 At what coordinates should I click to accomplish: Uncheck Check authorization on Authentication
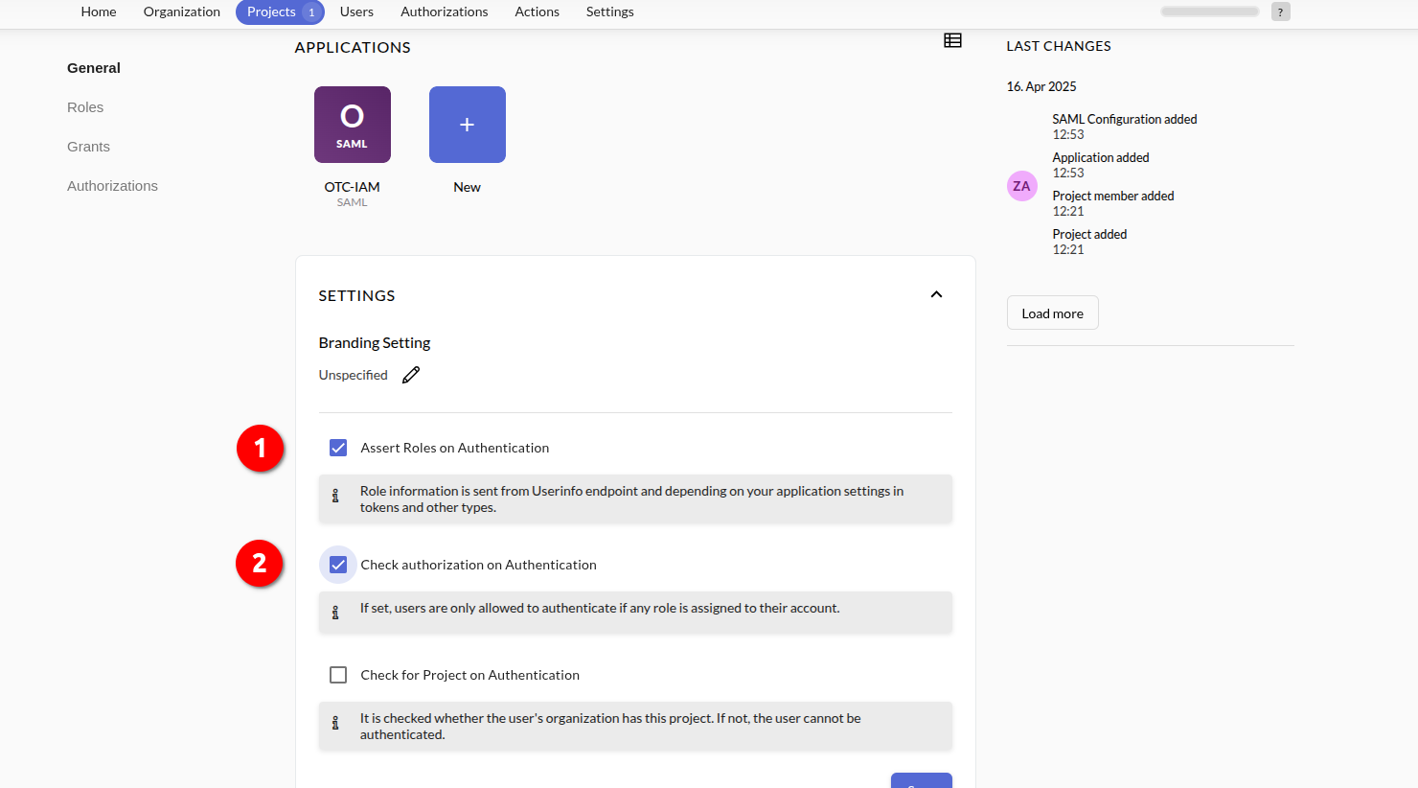(x=338, y=565)
